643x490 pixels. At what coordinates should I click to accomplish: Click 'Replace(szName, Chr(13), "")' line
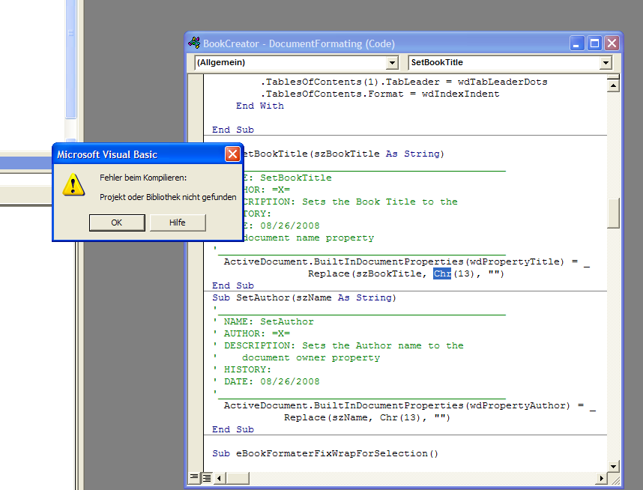tap(367, 417)
